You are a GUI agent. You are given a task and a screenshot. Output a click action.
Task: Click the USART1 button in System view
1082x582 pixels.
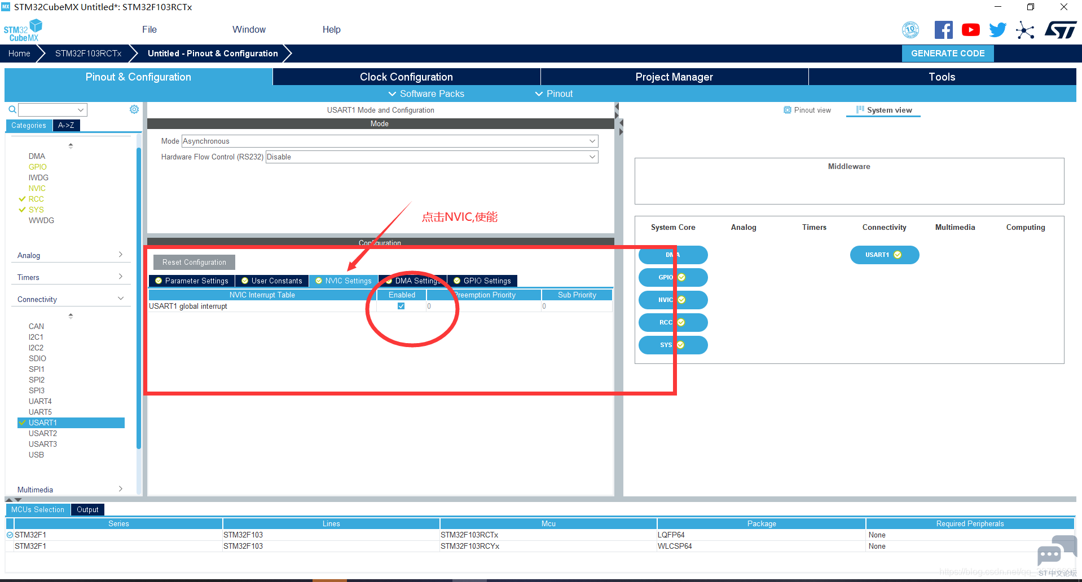coord(885,255)
